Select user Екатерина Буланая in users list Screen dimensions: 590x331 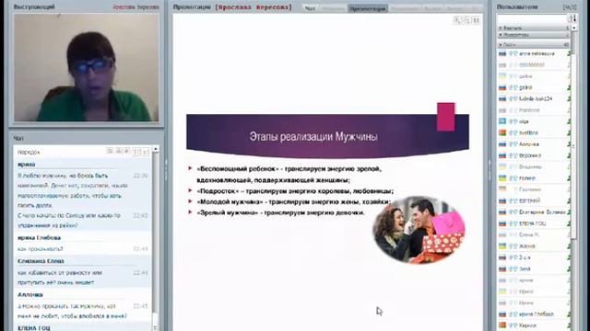click(x=542, y=212)
